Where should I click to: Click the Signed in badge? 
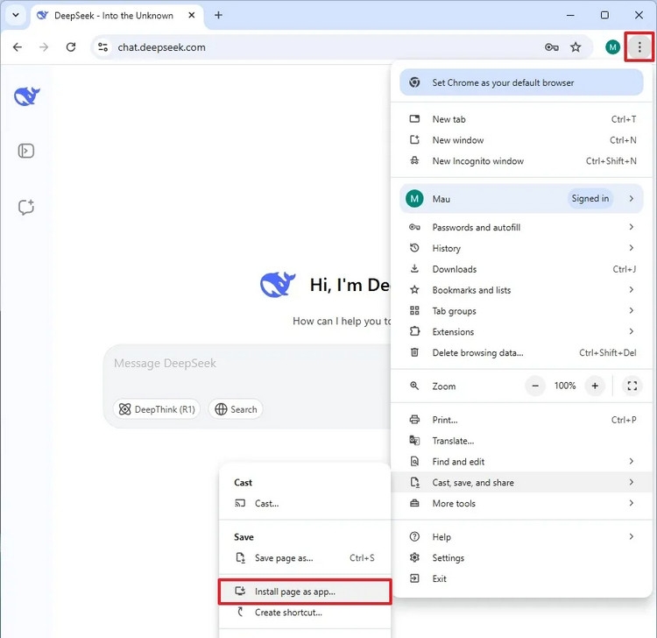(590, 198)
